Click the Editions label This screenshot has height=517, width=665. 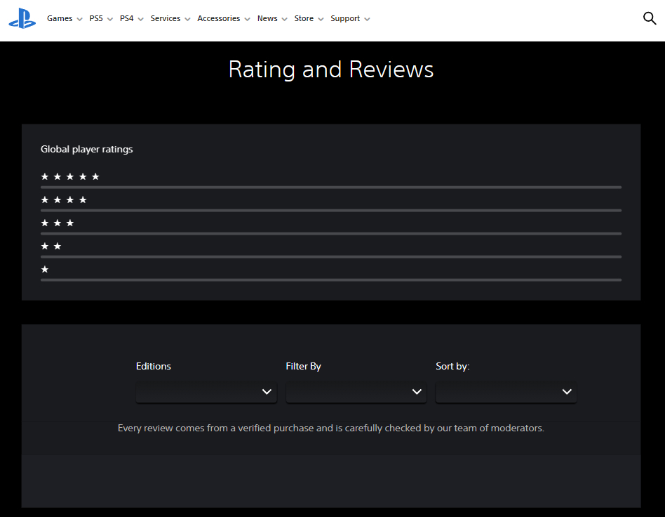(154, 366)
